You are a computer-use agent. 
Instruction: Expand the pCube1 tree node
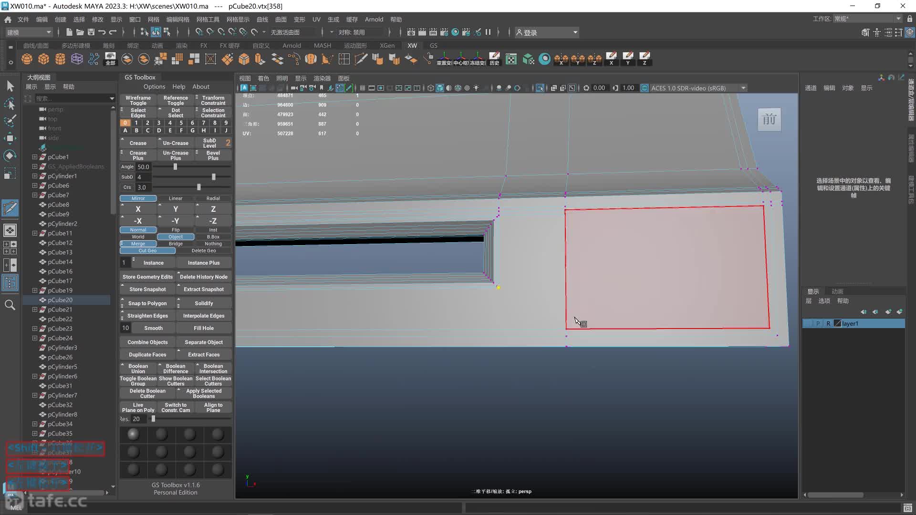click(x=35, y=157)
